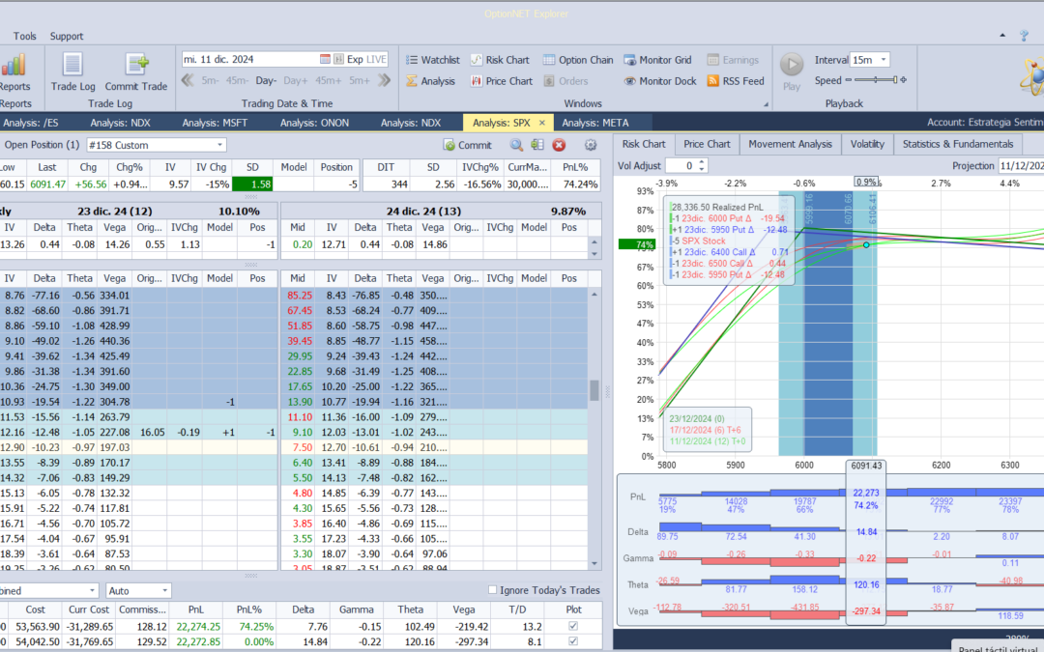Toggle Plot checkbox in first position row
The image size is (1044, 652).
[574, 626]
